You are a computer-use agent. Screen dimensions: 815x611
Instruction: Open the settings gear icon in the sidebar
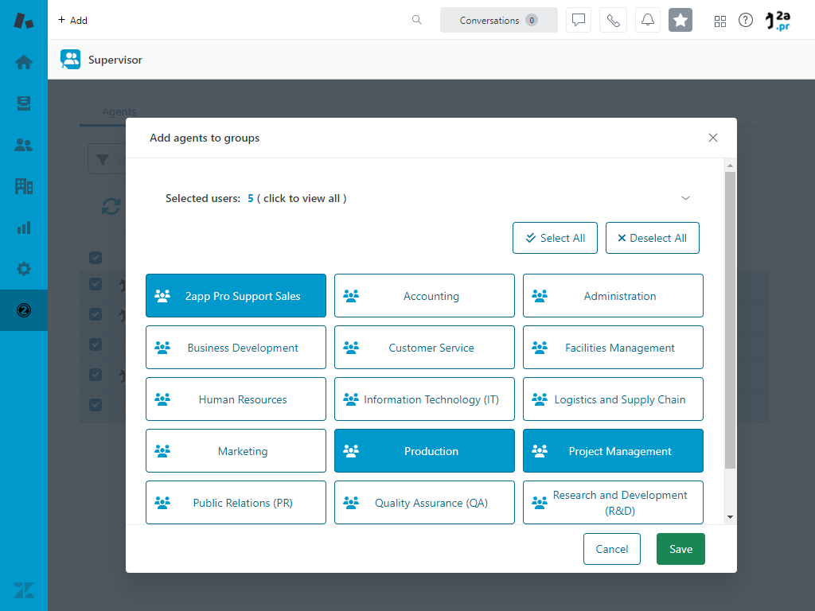pos(24,269)
